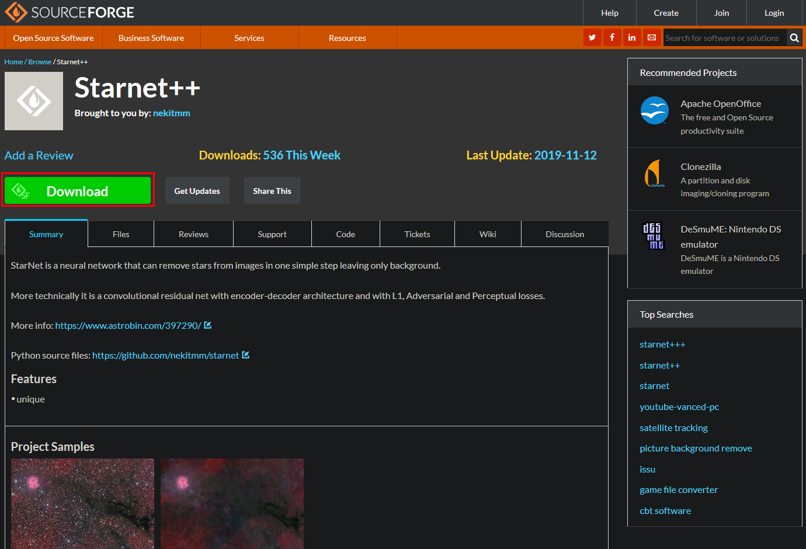
Task: Click the Get Updates button
Action: 197,191
